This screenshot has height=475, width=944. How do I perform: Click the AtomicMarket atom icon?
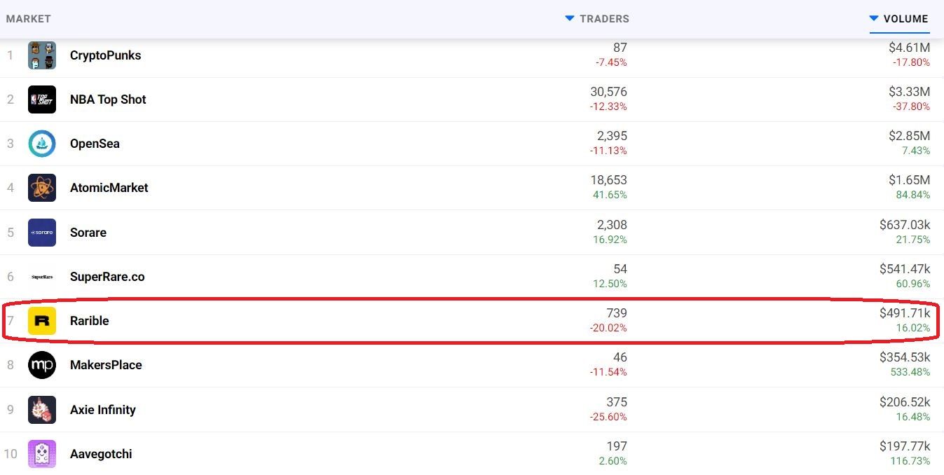point(42,188)
